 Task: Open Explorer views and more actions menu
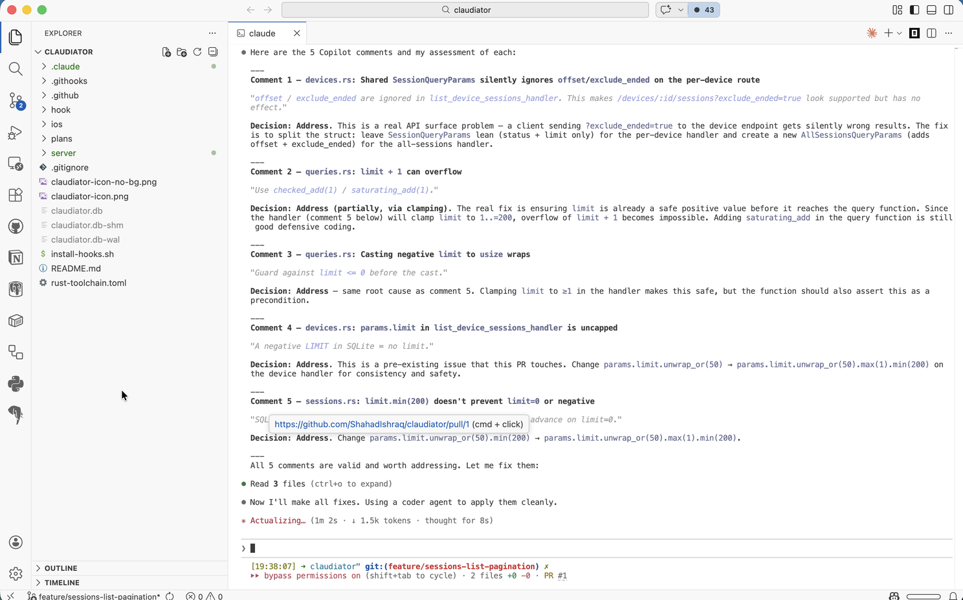pyautogui.click(x=212, y=33)
